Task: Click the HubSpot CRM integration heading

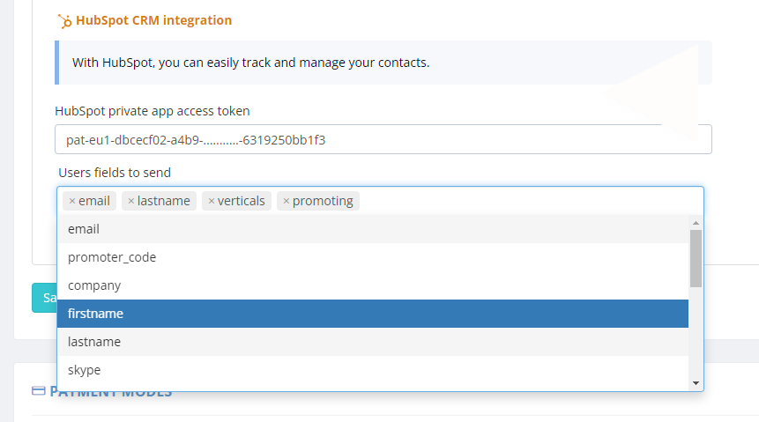Action: click(153, 20)
